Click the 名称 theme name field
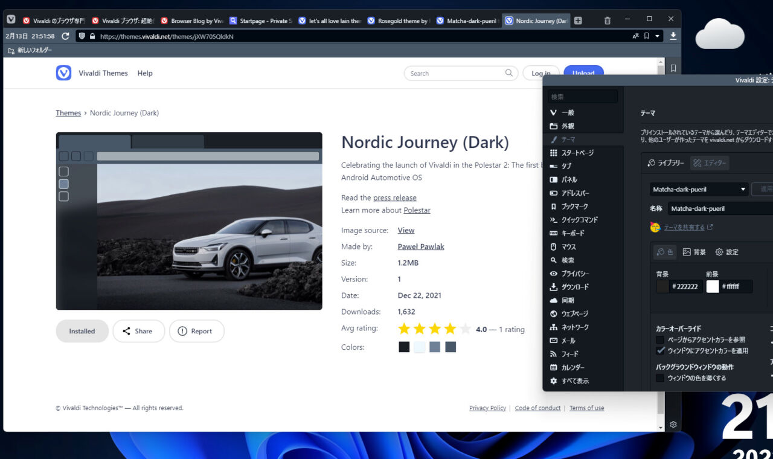773x459 pixels. (x=720, y=208)
